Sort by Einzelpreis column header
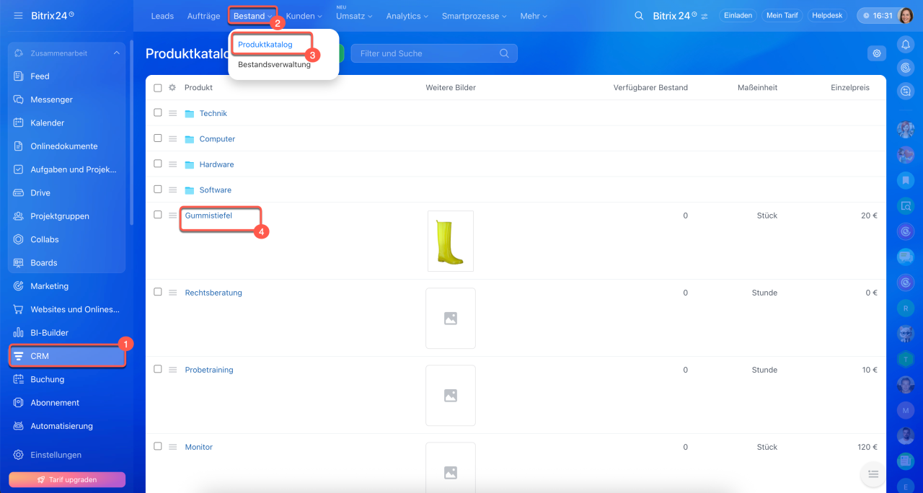This screenshot has height=493, width=923. coord(849,88)
